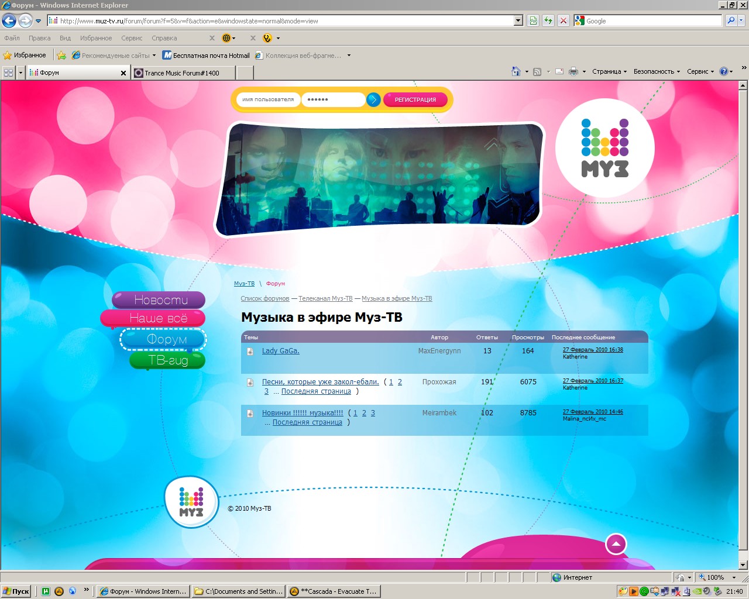Click the yellow globe toolbar icon
Viewport: 749px width, 599px height.
[226, 38]
